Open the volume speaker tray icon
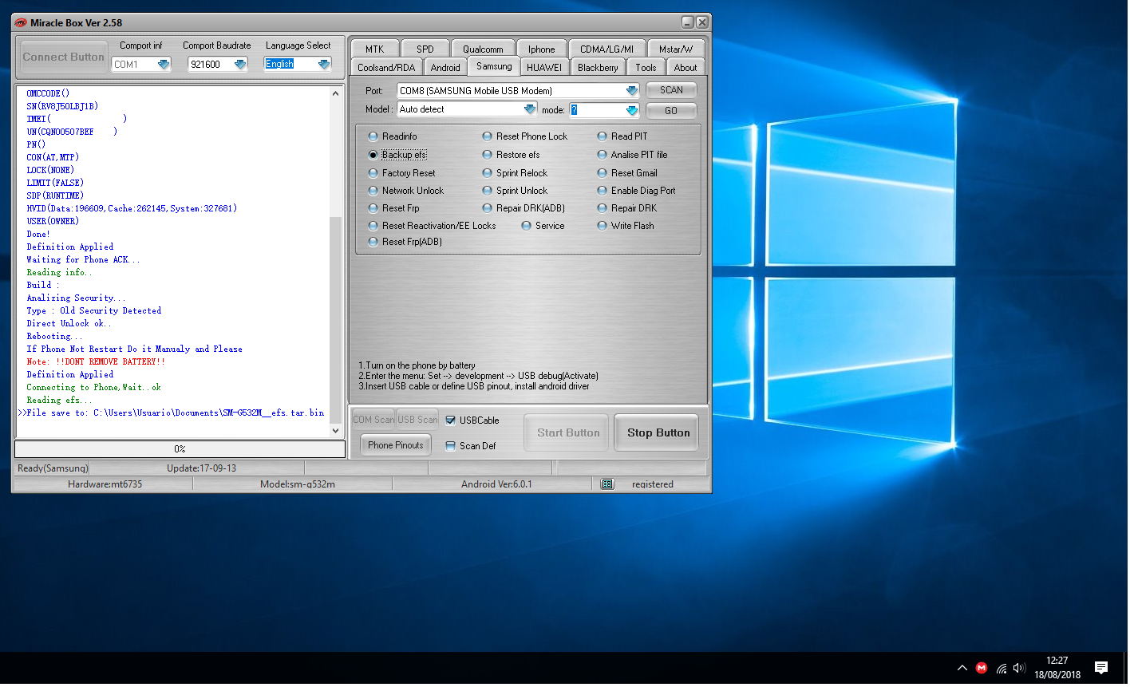 tap(1019, 668)
